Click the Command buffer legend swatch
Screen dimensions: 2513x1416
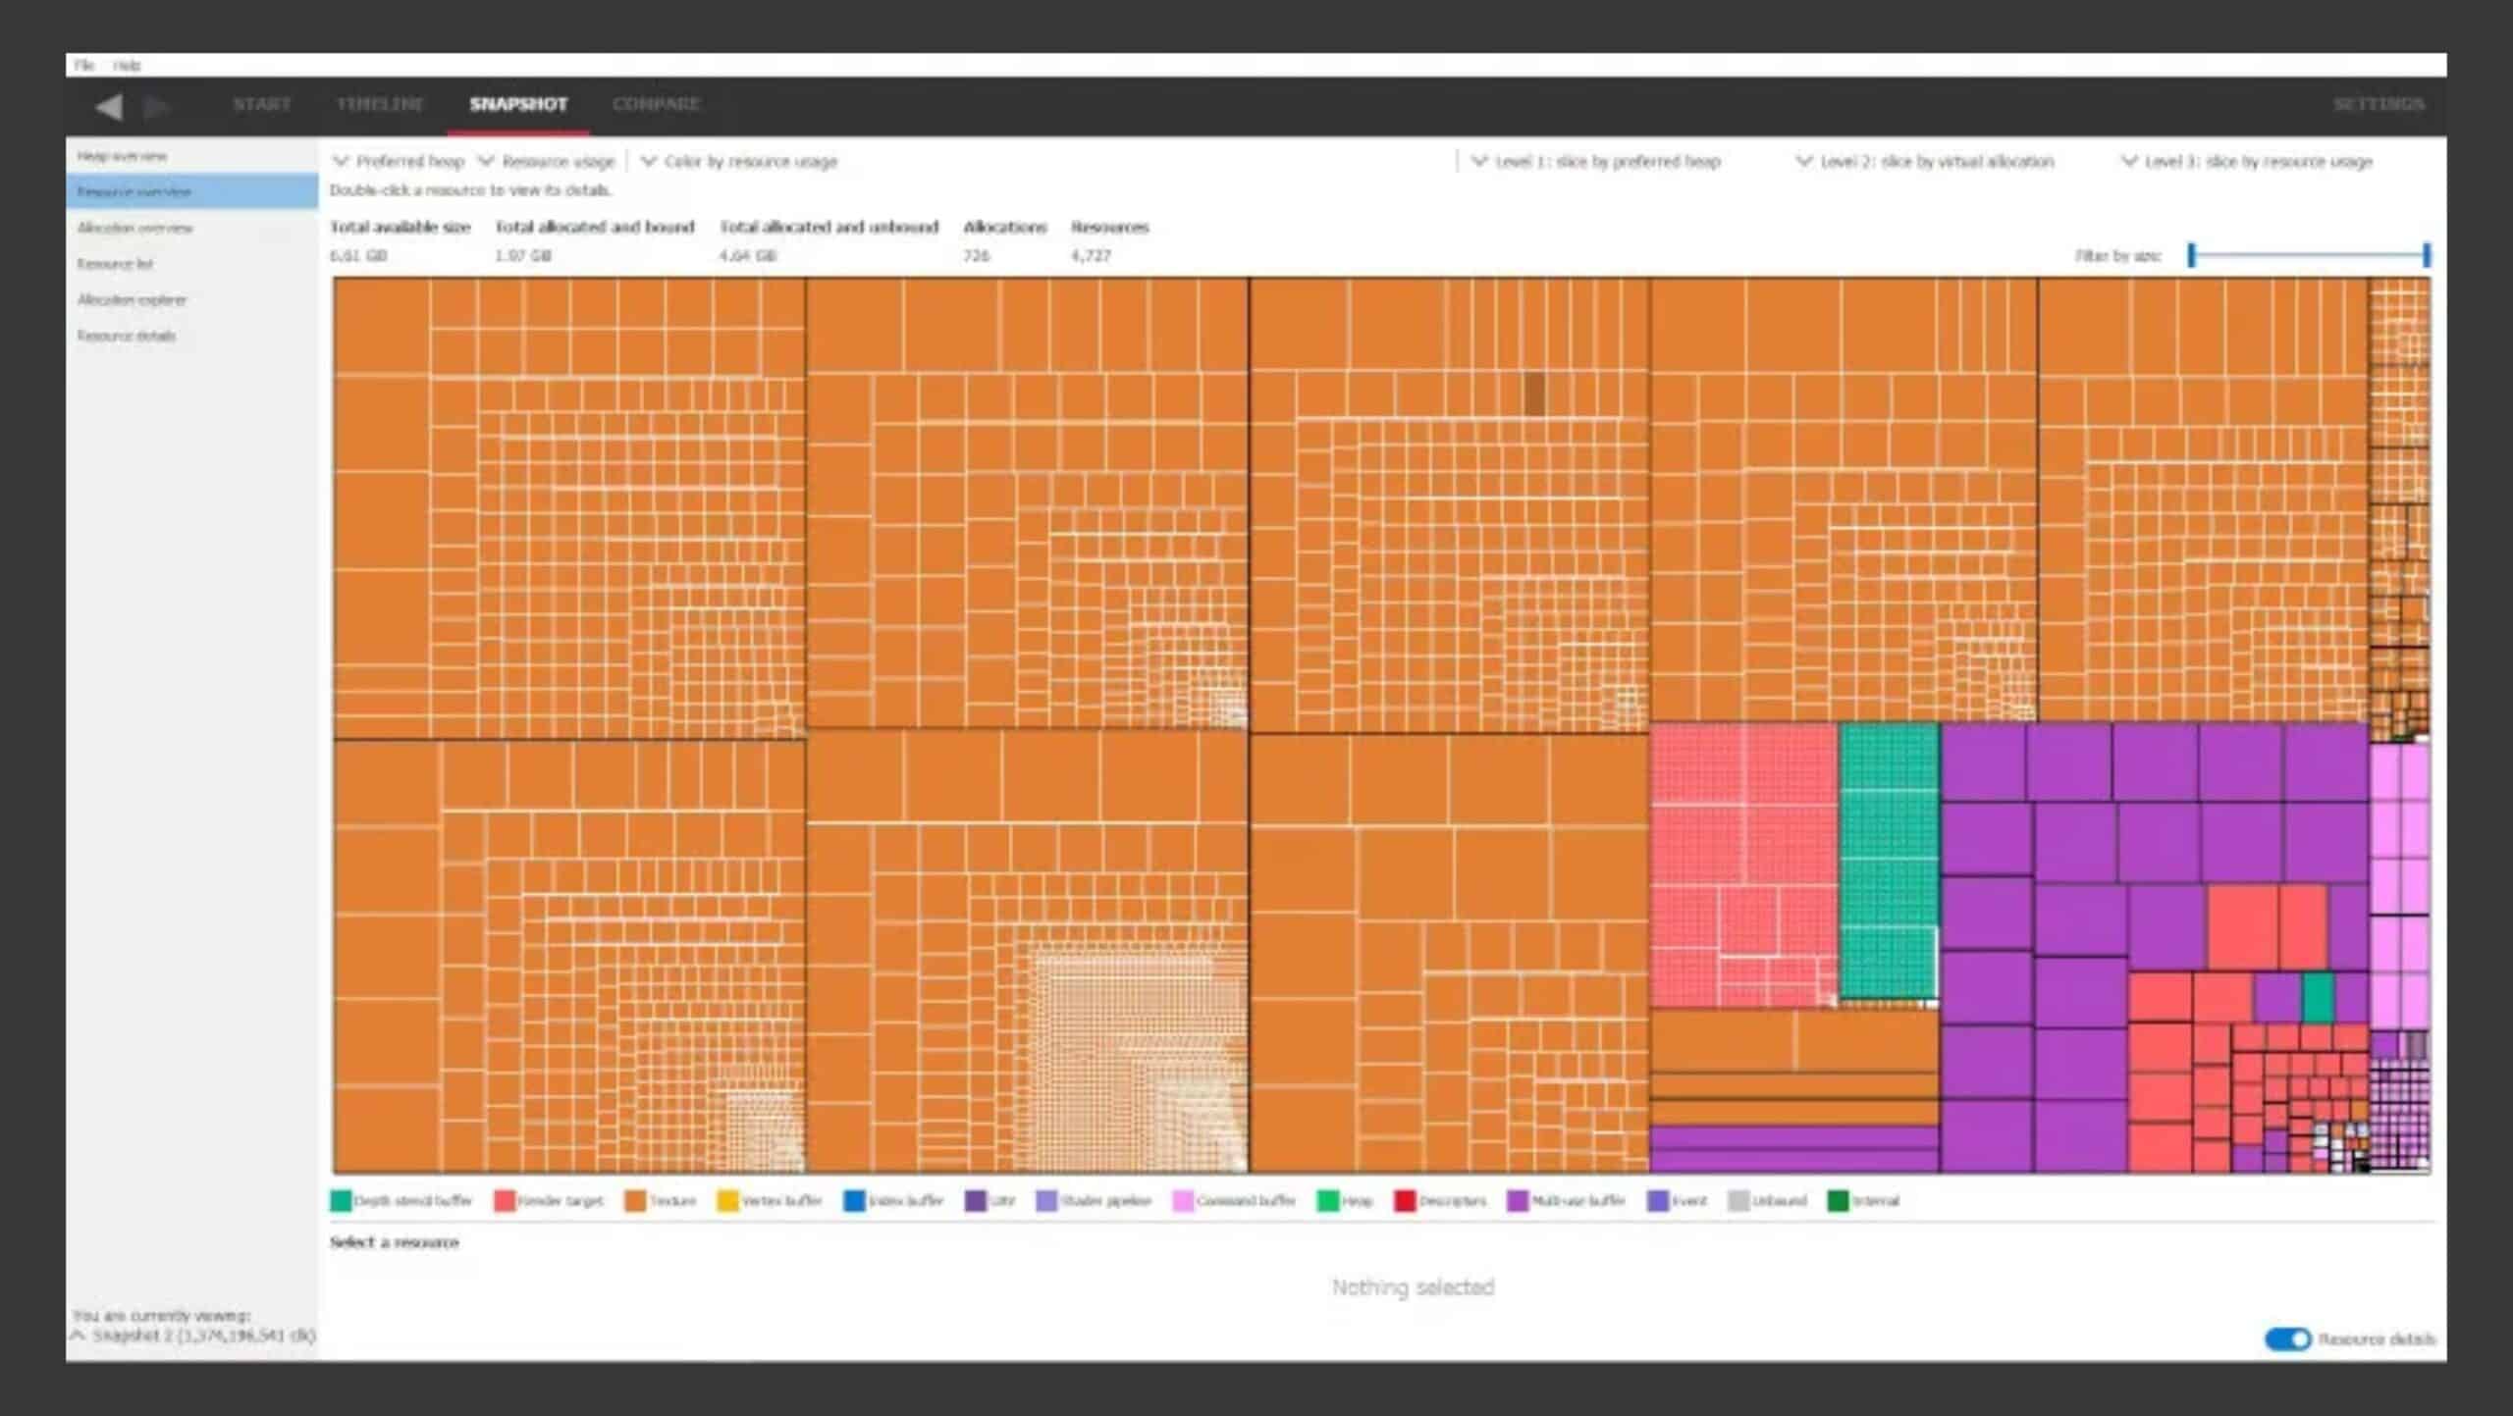[x=1183, y=1200]
